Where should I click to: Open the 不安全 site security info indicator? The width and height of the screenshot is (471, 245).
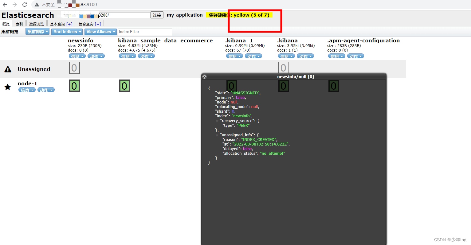pyautogui.click(x=37, y=4)
